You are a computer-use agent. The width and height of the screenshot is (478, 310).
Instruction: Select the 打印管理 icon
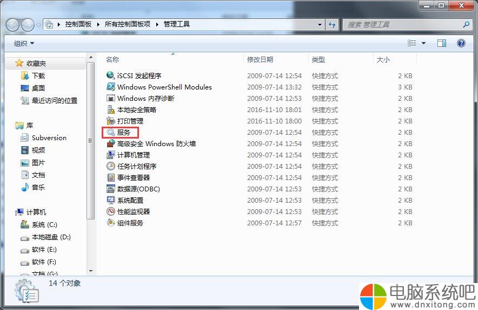click(x=110, y=121)
